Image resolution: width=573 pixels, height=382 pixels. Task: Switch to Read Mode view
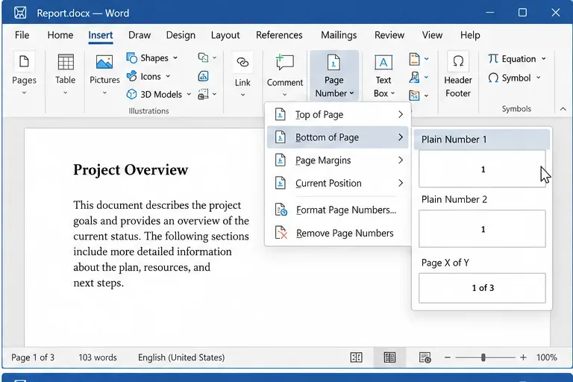(x=357, y=357)
